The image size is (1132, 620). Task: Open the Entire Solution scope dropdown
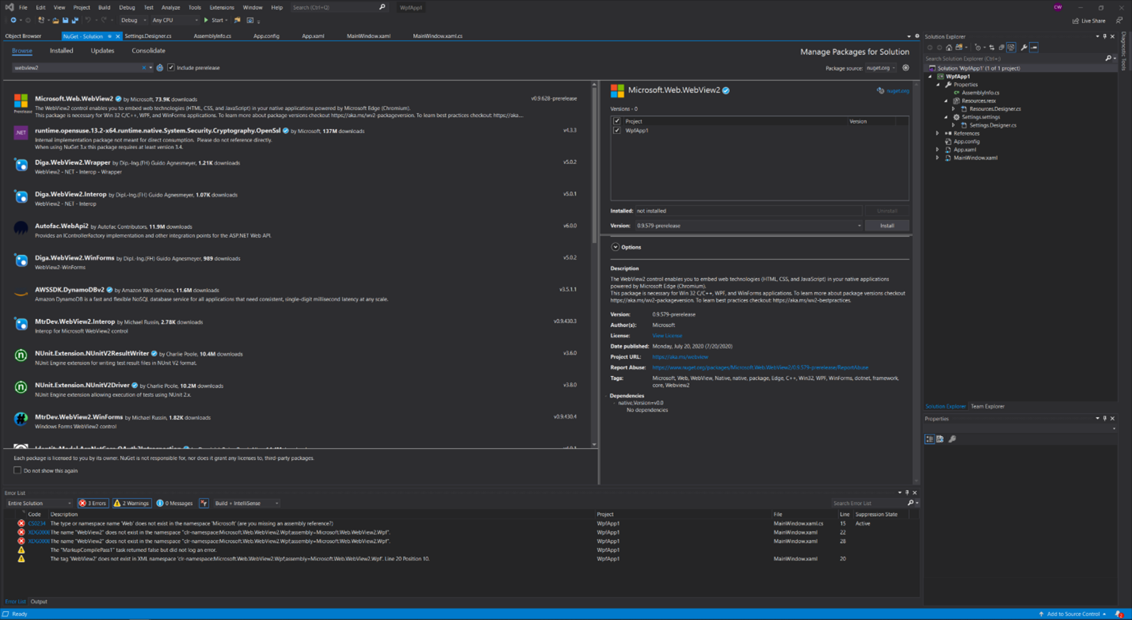[x=39, y=504]
